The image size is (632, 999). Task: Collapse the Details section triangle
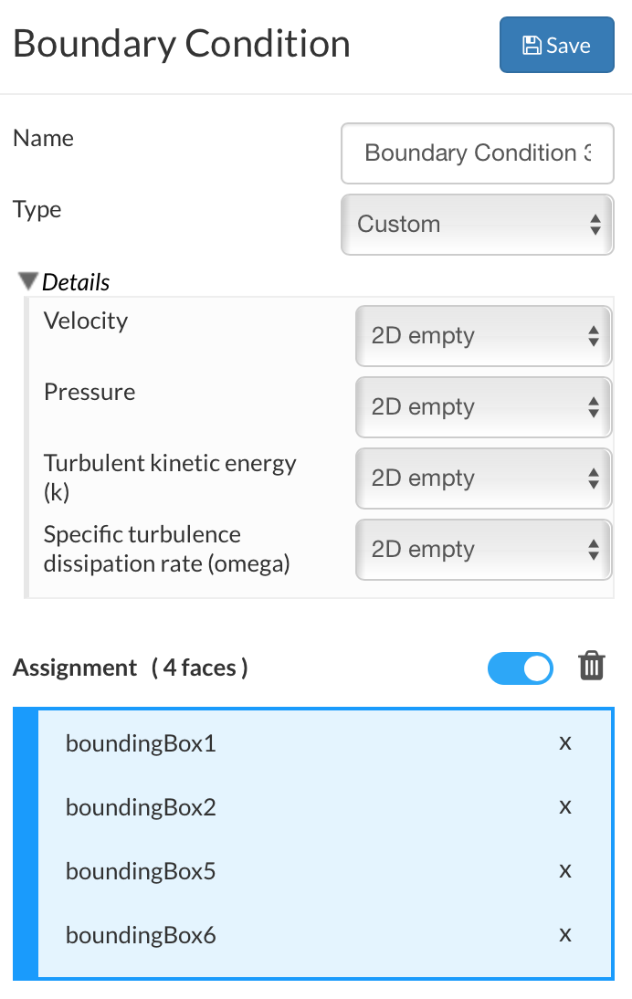tap(28, 281)
